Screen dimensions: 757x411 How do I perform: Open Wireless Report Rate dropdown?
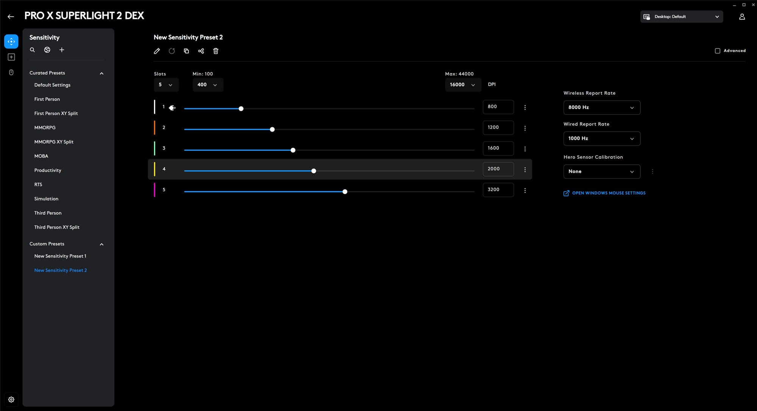601,108
